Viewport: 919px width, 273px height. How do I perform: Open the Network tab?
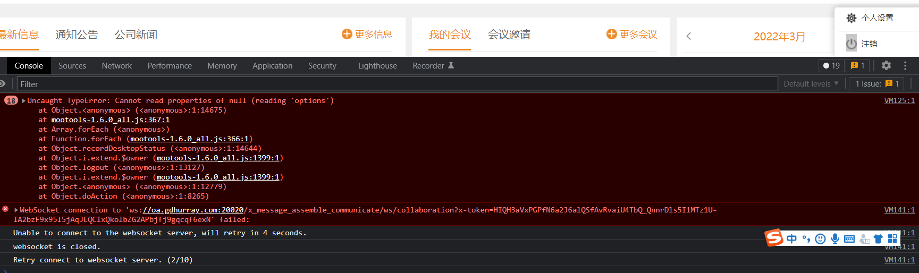coord(117,65)
